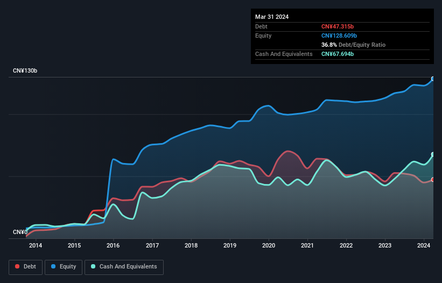
Task: Click the 2021 x-axis label
Action: [x=307, y=245]
